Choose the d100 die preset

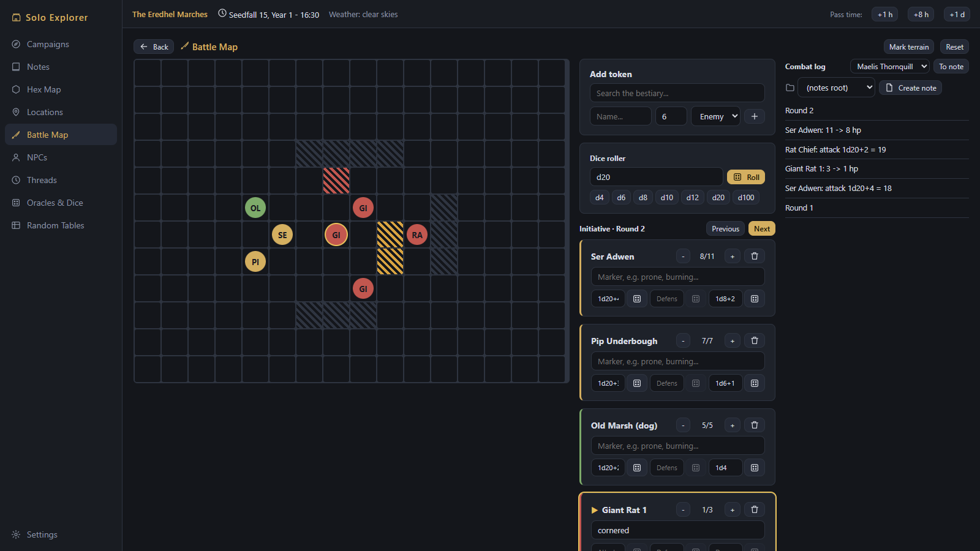[746, 198]
